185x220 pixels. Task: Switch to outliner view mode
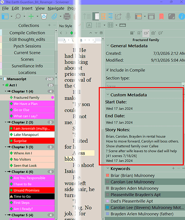[x=110, y=16]
